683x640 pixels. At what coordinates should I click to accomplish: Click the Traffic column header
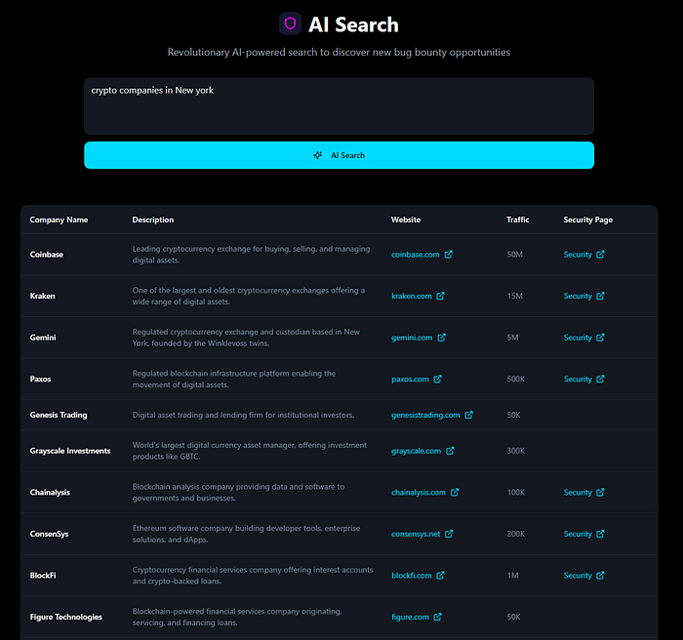[517, 220]
